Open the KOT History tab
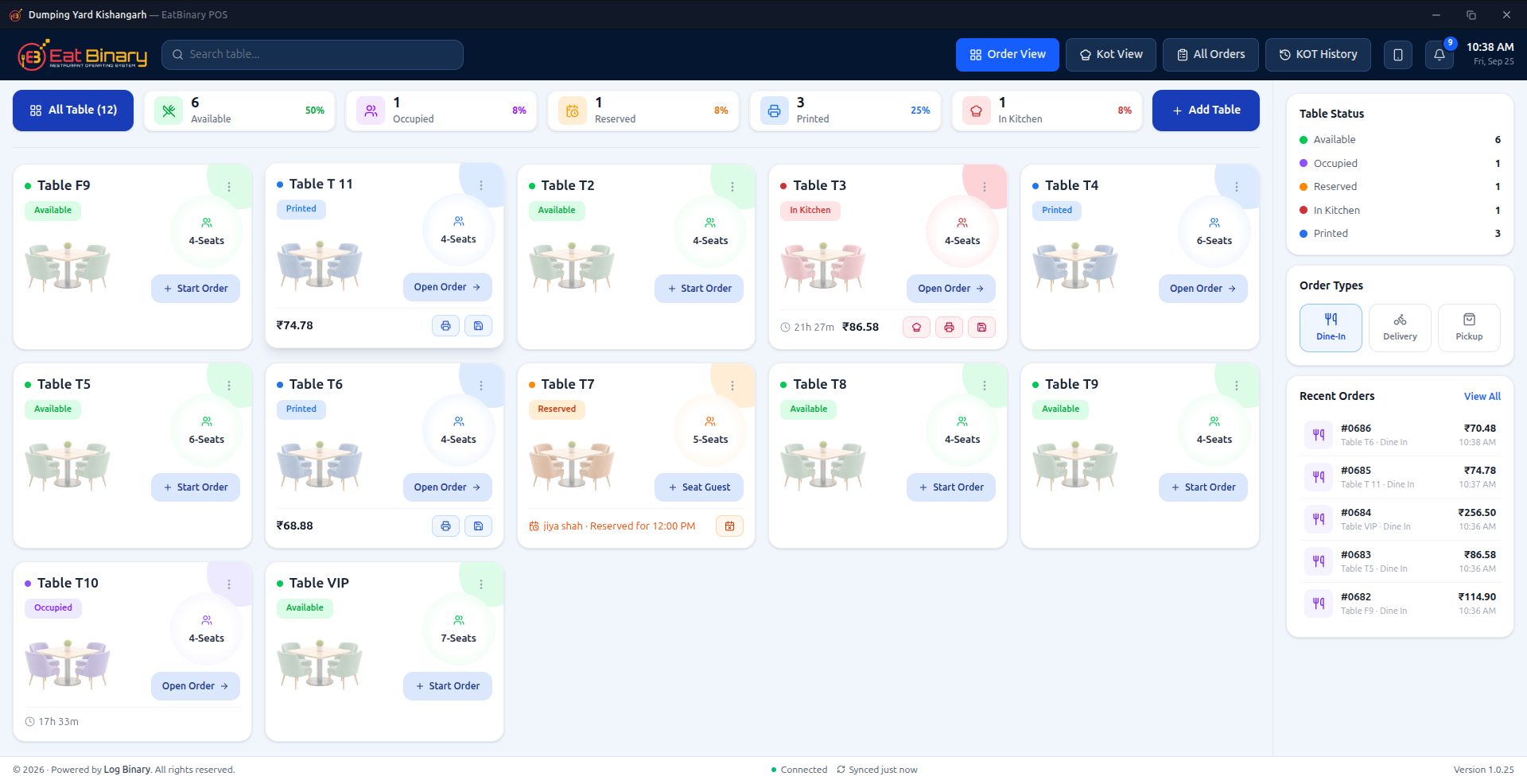1527x780 pixels. pos(1318,55)
